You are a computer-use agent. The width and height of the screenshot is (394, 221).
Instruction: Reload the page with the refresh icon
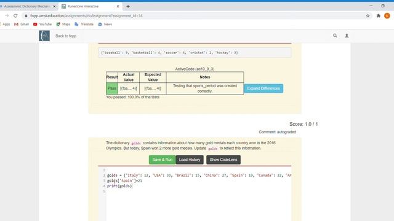pyautogui.click(x=15, y=16)
